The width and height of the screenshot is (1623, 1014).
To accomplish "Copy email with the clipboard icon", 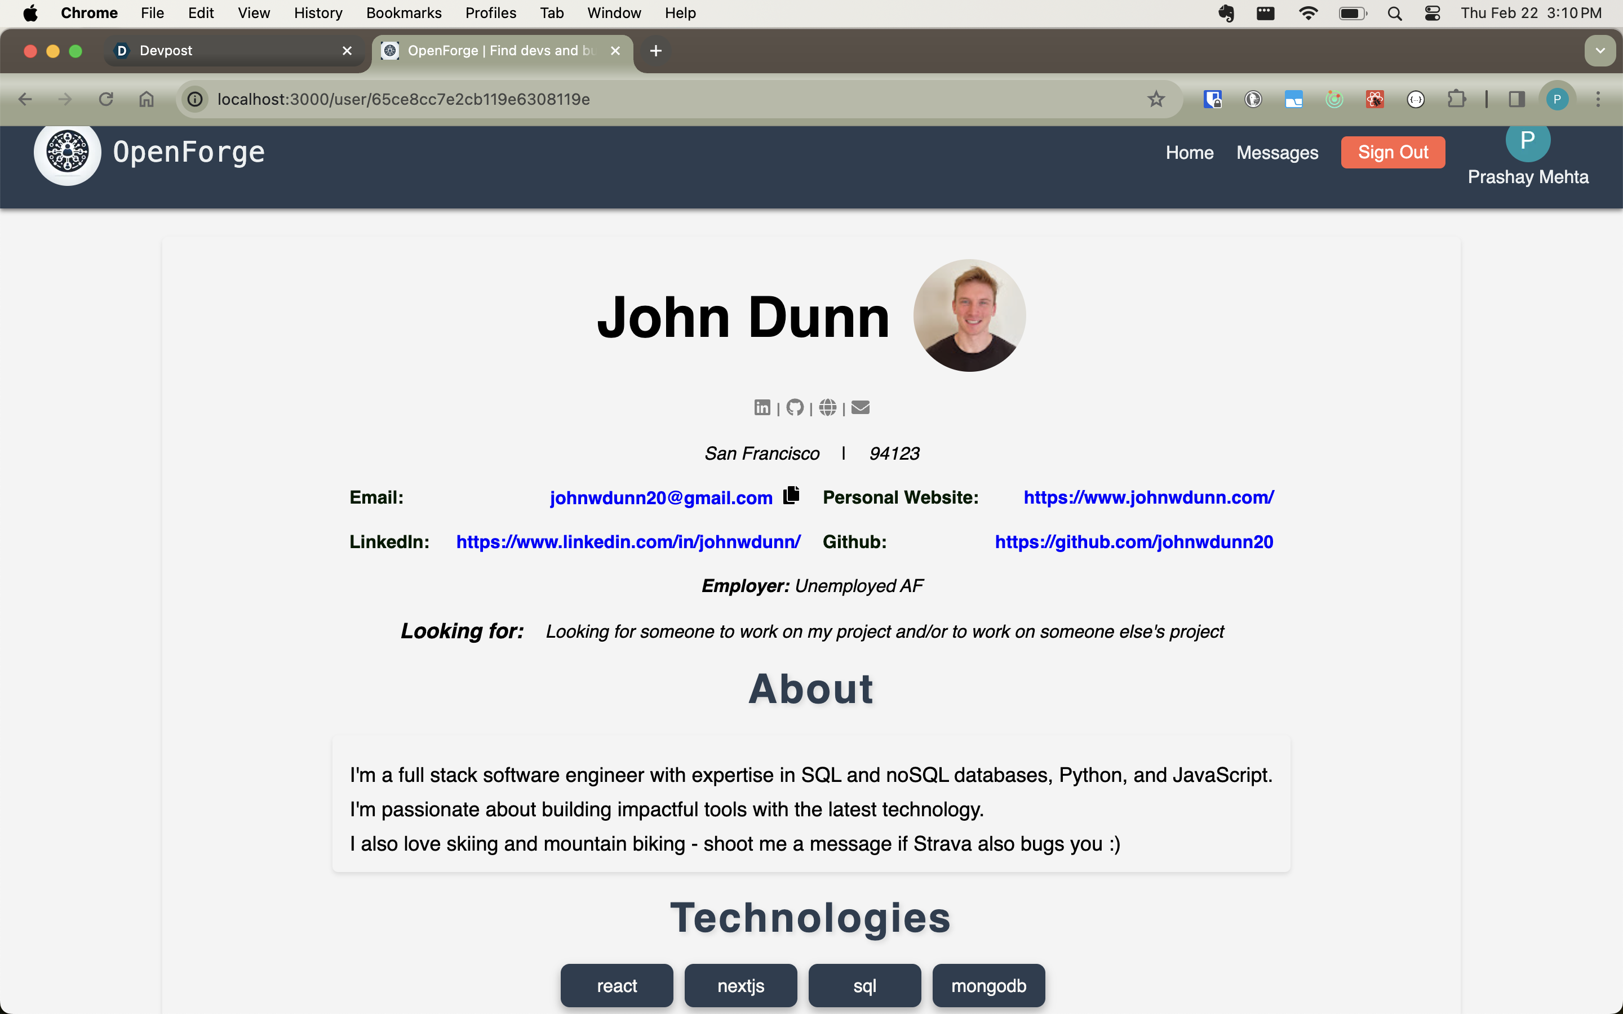I will pyautogui.click(x=791, y=495).
